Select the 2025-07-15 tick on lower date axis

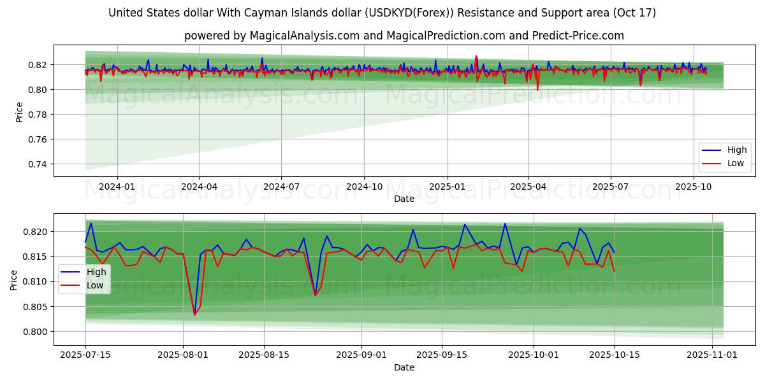click(85, 355)
